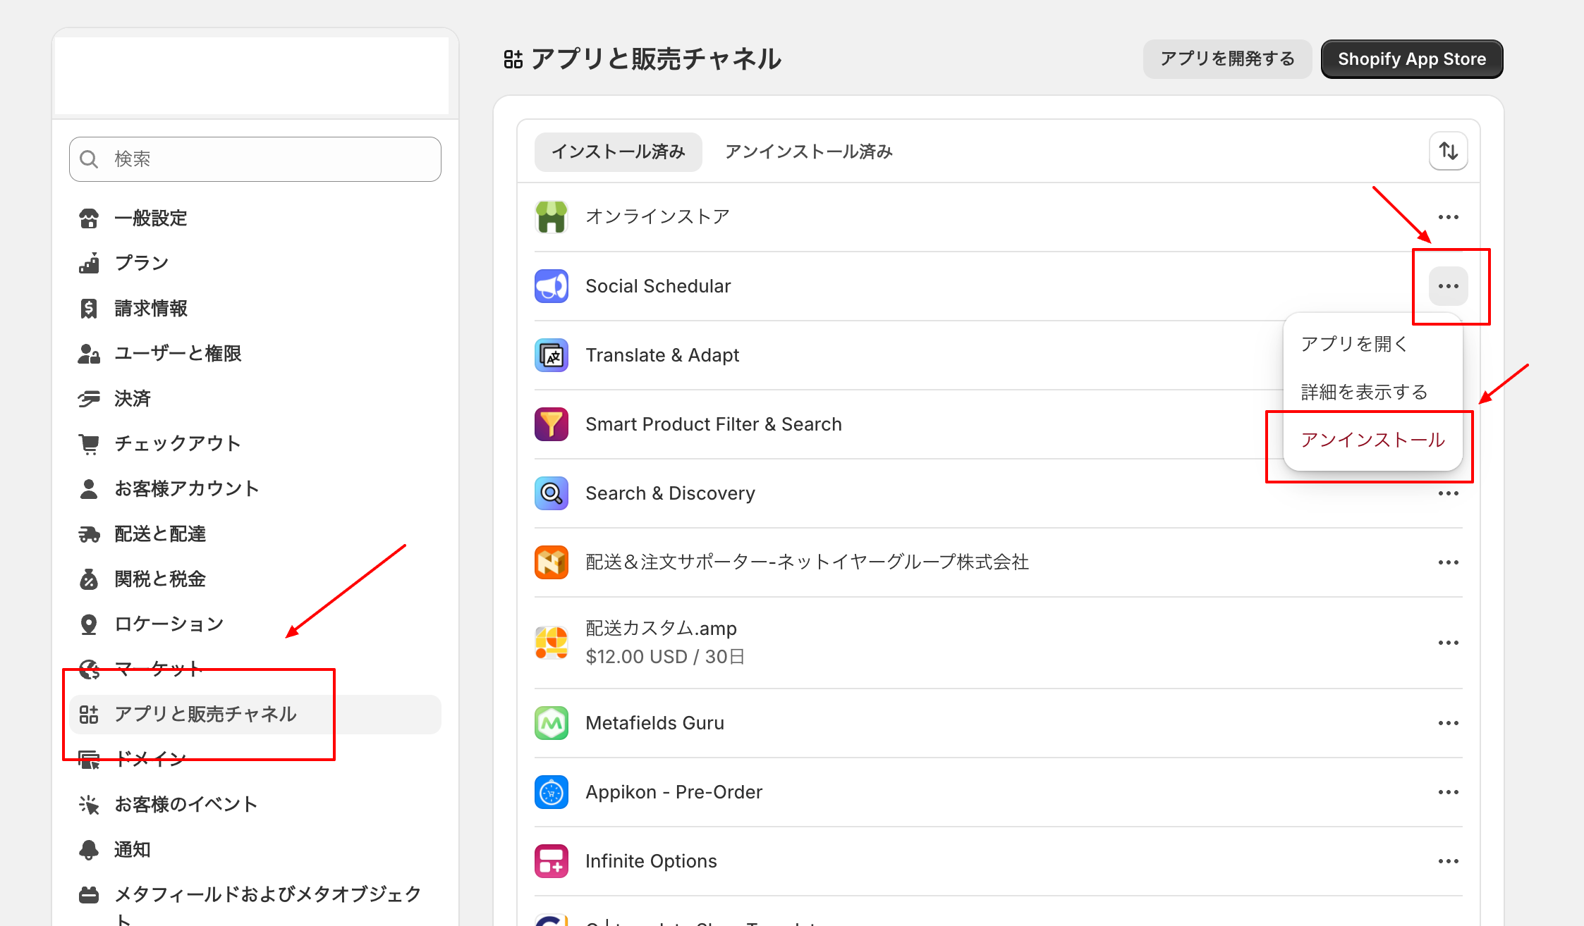Go to チェックアウト settings text
The width and height of the screenshot is (1584, 926).
point(178,444)
